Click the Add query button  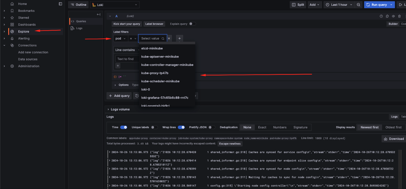pos(119,96)
